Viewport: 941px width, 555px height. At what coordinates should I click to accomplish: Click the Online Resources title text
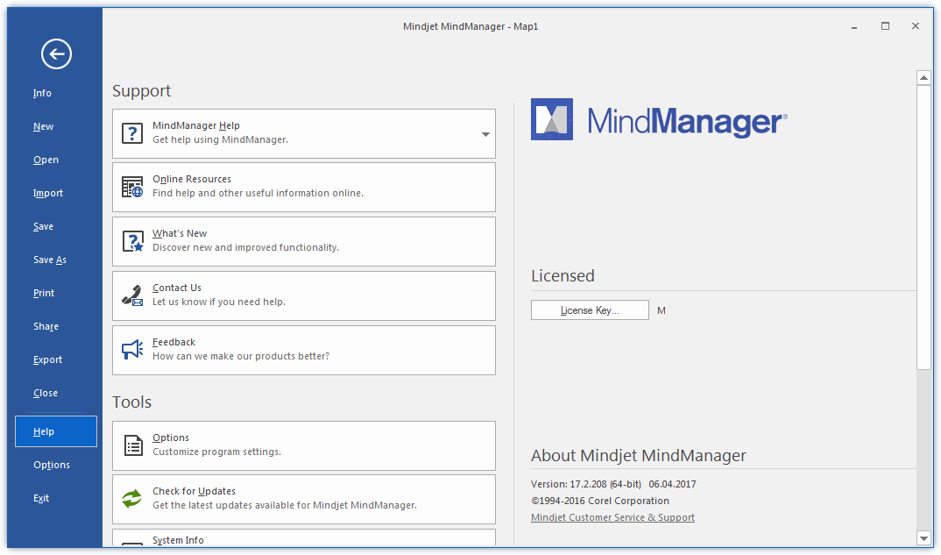(x=191, y=179)
